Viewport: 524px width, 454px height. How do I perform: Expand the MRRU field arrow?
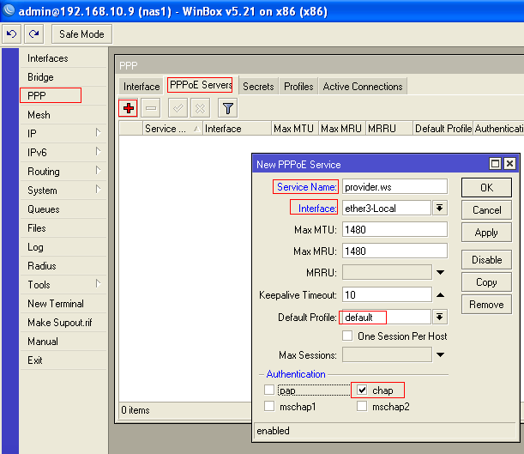point(440,273)
